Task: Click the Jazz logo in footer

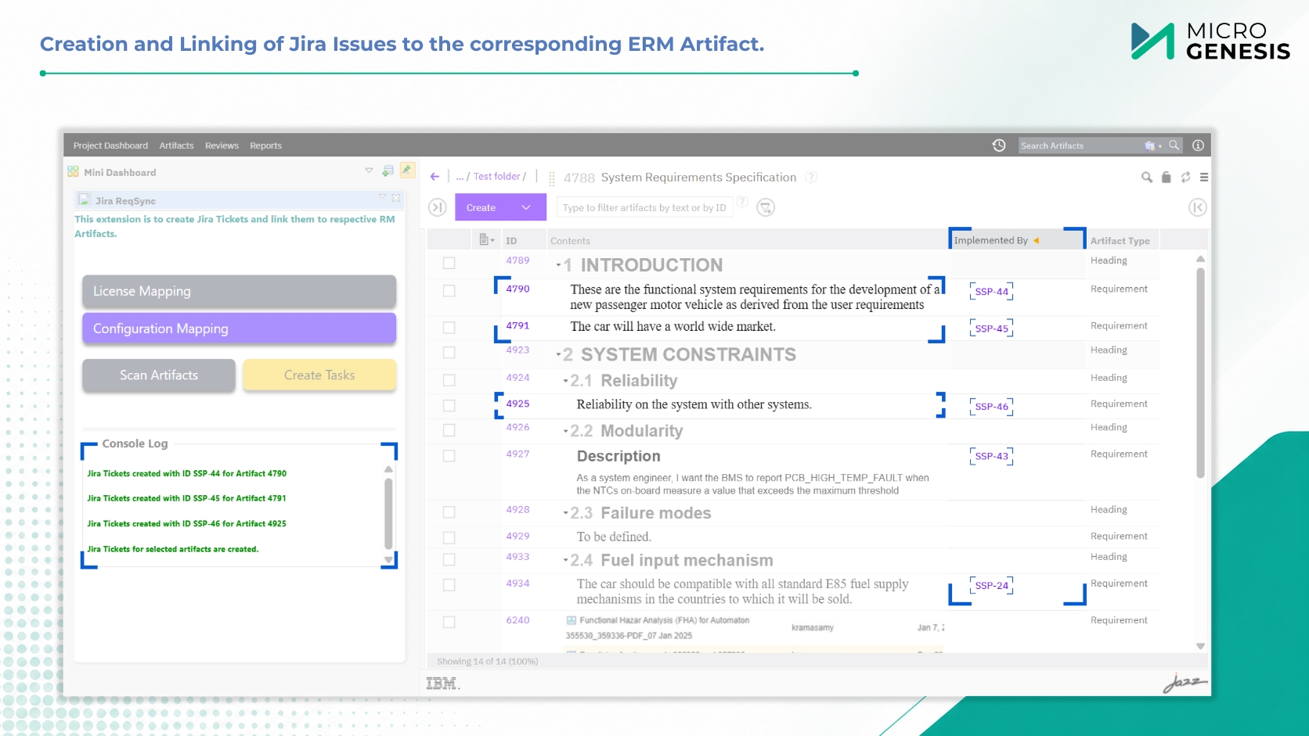Action: pos(1185,683)
